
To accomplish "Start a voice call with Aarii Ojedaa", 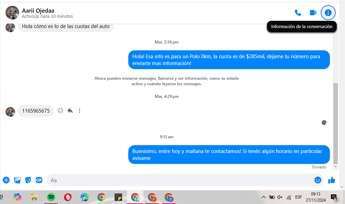I will click(298, 13).
